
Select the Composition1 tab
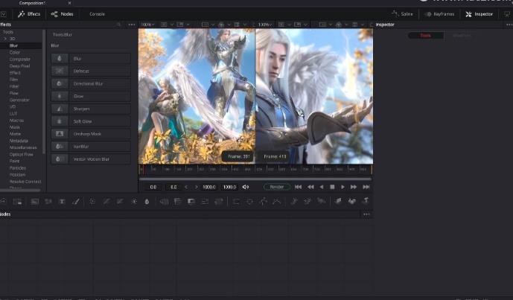33,3
